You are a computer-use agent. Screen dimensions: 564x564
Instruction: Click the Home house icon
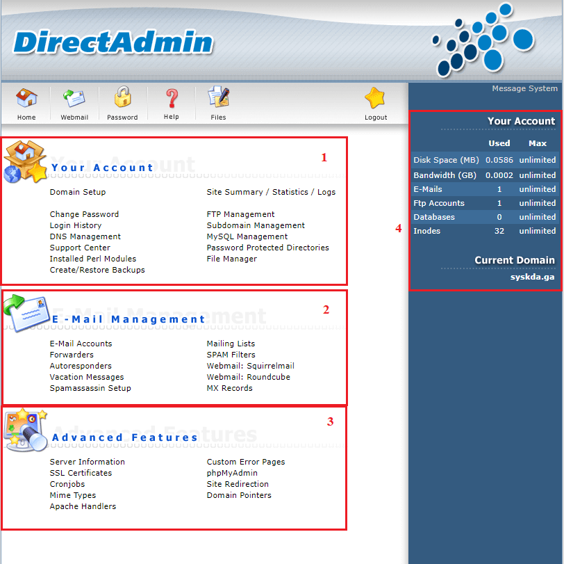click(26, 97)
